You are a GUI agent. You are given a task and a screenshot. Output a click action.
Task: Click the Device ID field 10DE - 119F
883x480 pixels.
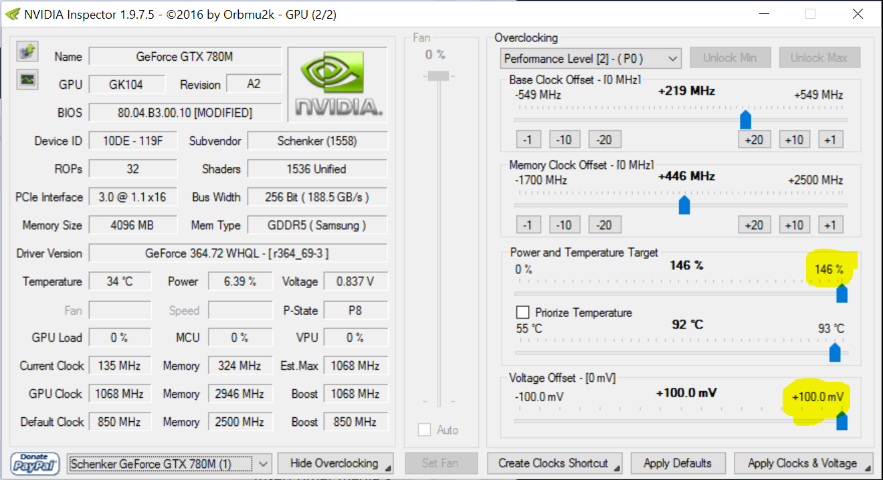tap(133, 141)
